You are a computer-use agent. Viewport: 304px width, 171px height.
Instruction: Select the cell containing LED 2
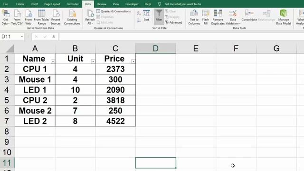[35, 121]
